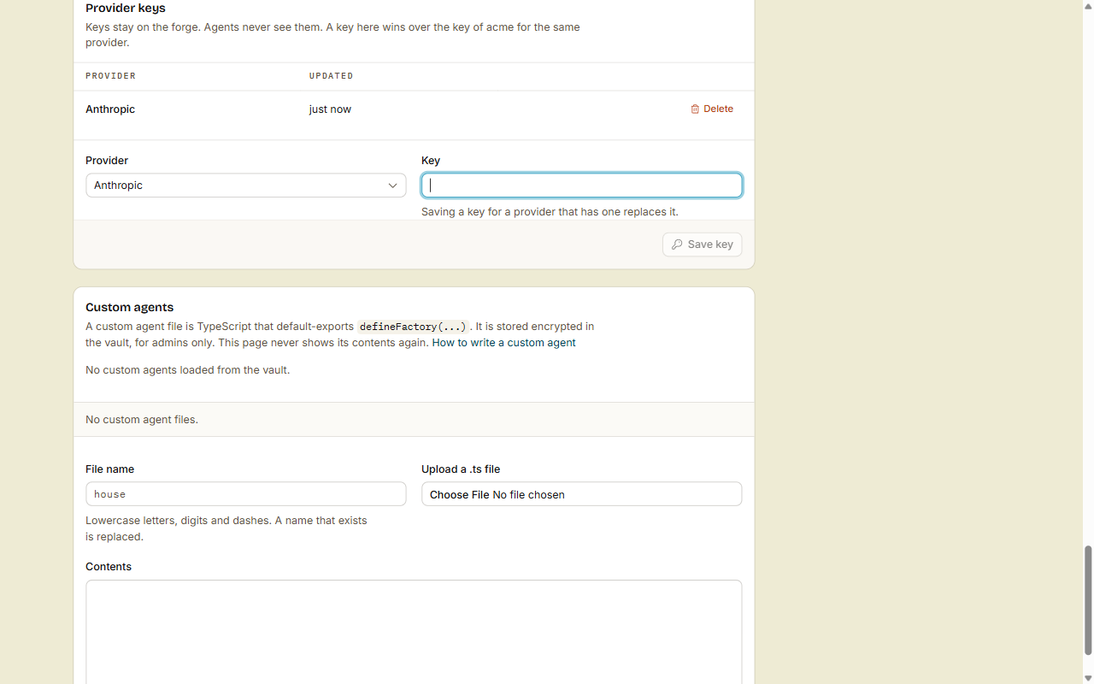Screen dimensions: 1094x684
Task: Focus the Key input field
Action: coord(582,186)
